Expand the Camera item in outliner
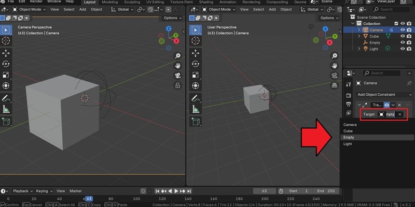This screenshot has height=207, width=415. tap(359, 30)
